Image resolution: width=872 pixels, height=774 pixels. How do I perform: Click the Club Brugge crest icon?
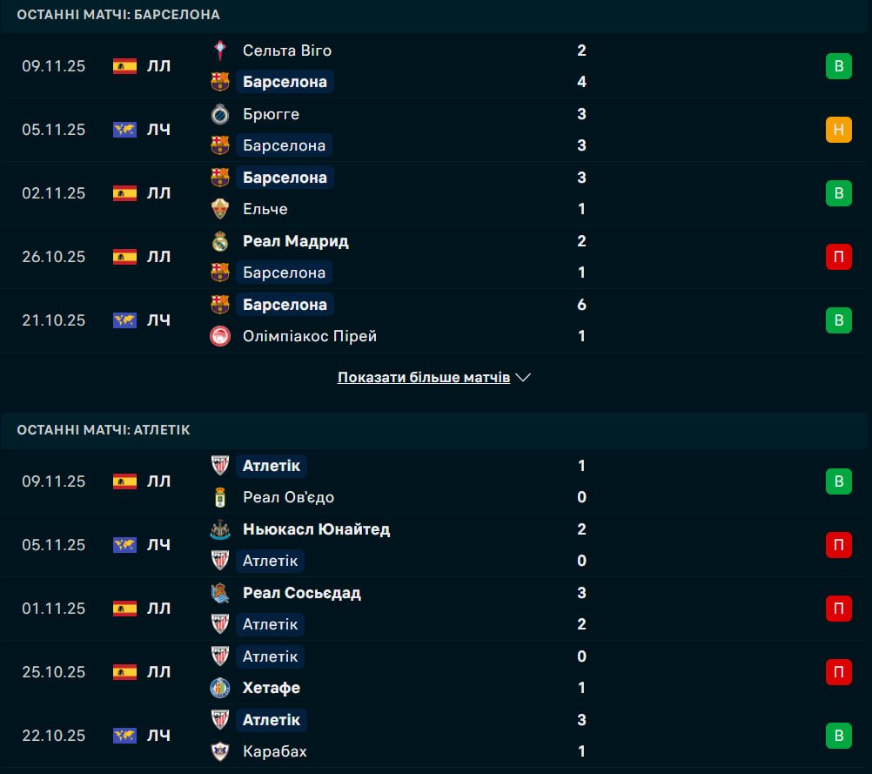pyautogui.click(x=220, y=114)
